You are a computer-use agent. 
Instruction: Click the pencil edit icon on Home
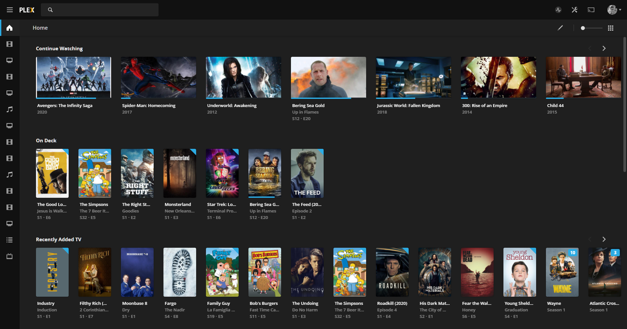560,28
